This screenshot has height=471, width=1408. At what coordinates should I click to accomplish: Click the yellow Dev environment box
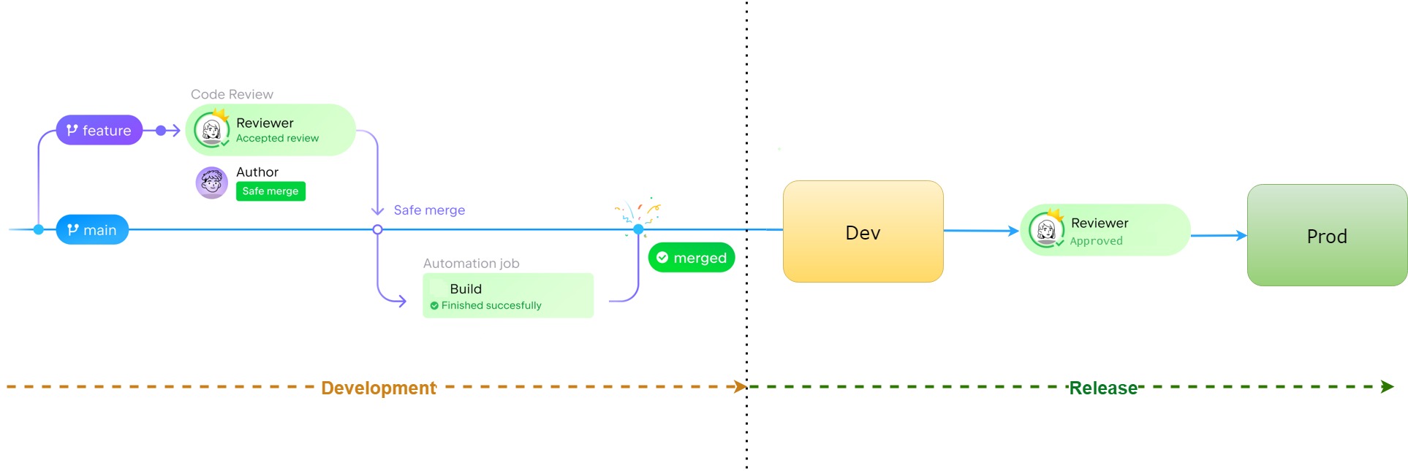(x=863, y=231)
